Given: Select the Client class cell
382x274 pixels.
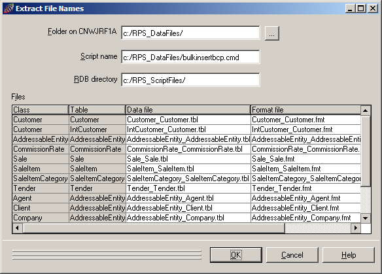Looking at the screenshot, I should coord(41,208).
